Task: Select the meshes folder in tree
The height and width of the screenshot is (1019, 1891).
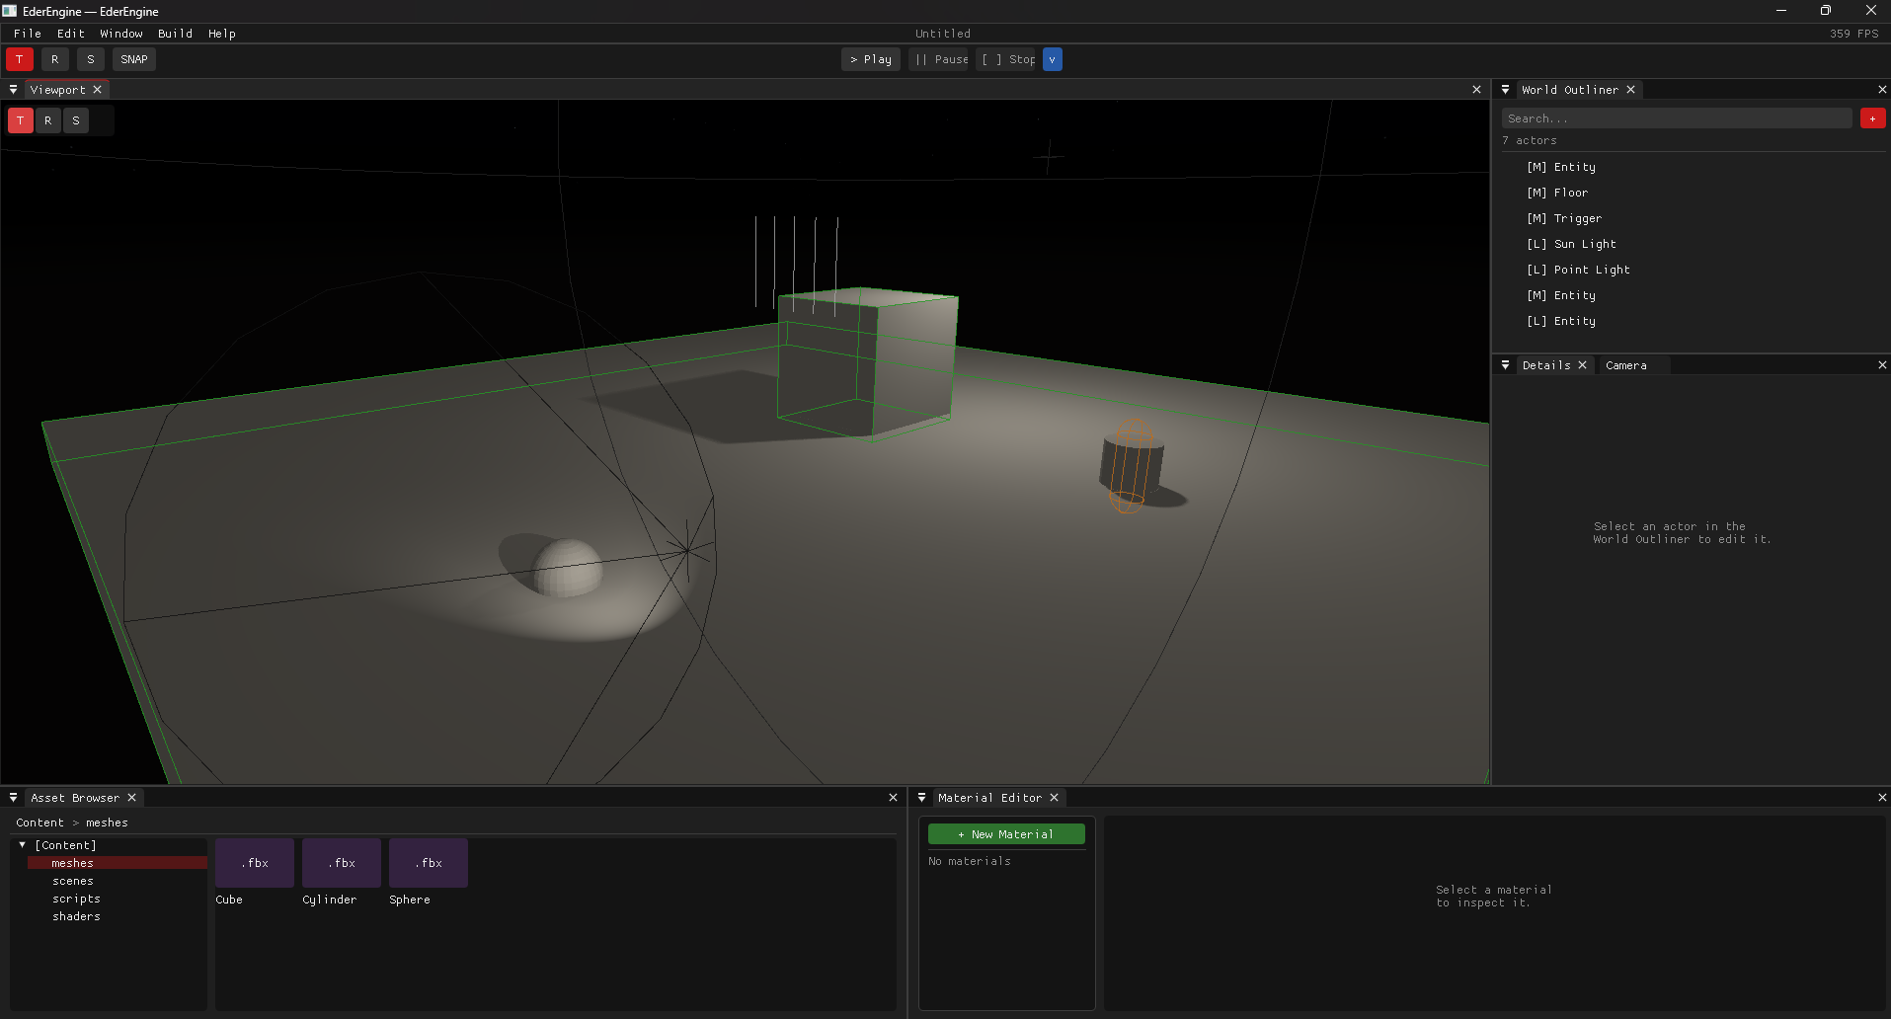Action: coord(118,863)
